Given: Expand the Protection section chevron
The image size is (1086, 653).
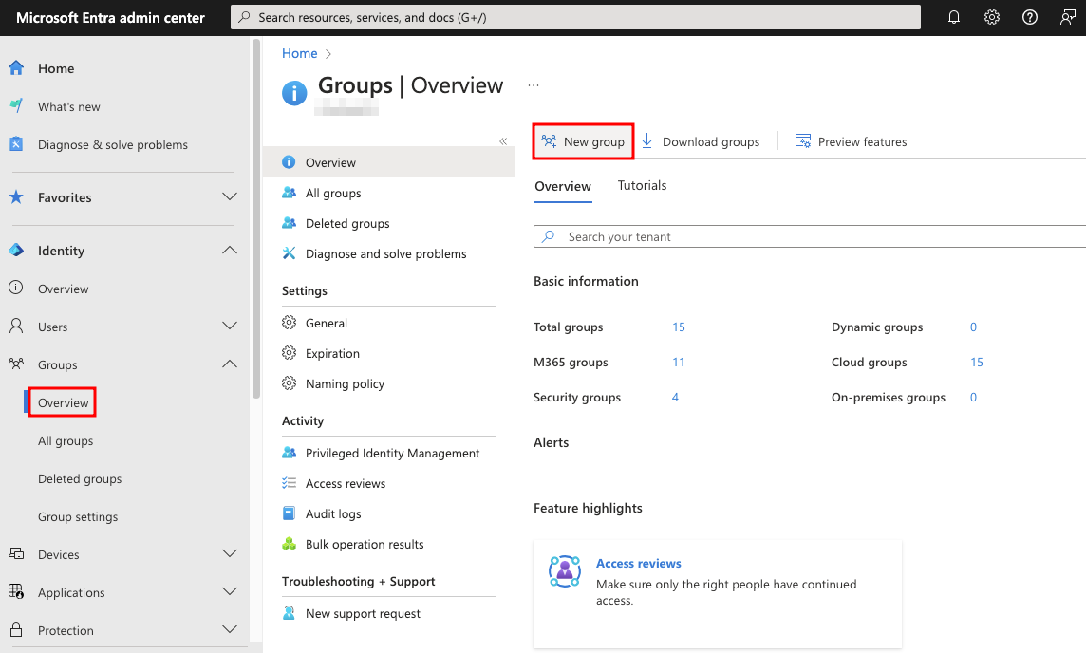Looking at the screenshot, I should [229, 629].
